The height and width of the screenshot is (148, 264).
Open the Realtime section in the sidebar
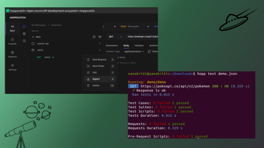point(13,54)
